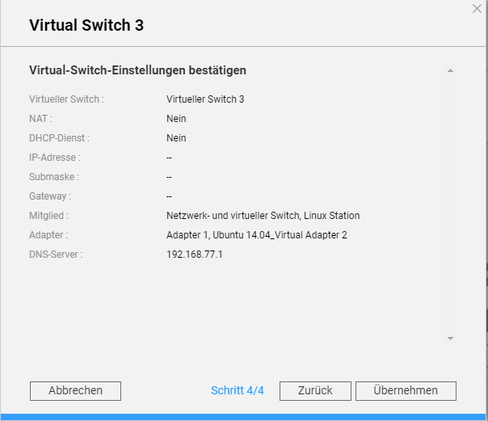Click the Gateway label
This screenshot has height=421, width=488.
(x=50, y=196)
